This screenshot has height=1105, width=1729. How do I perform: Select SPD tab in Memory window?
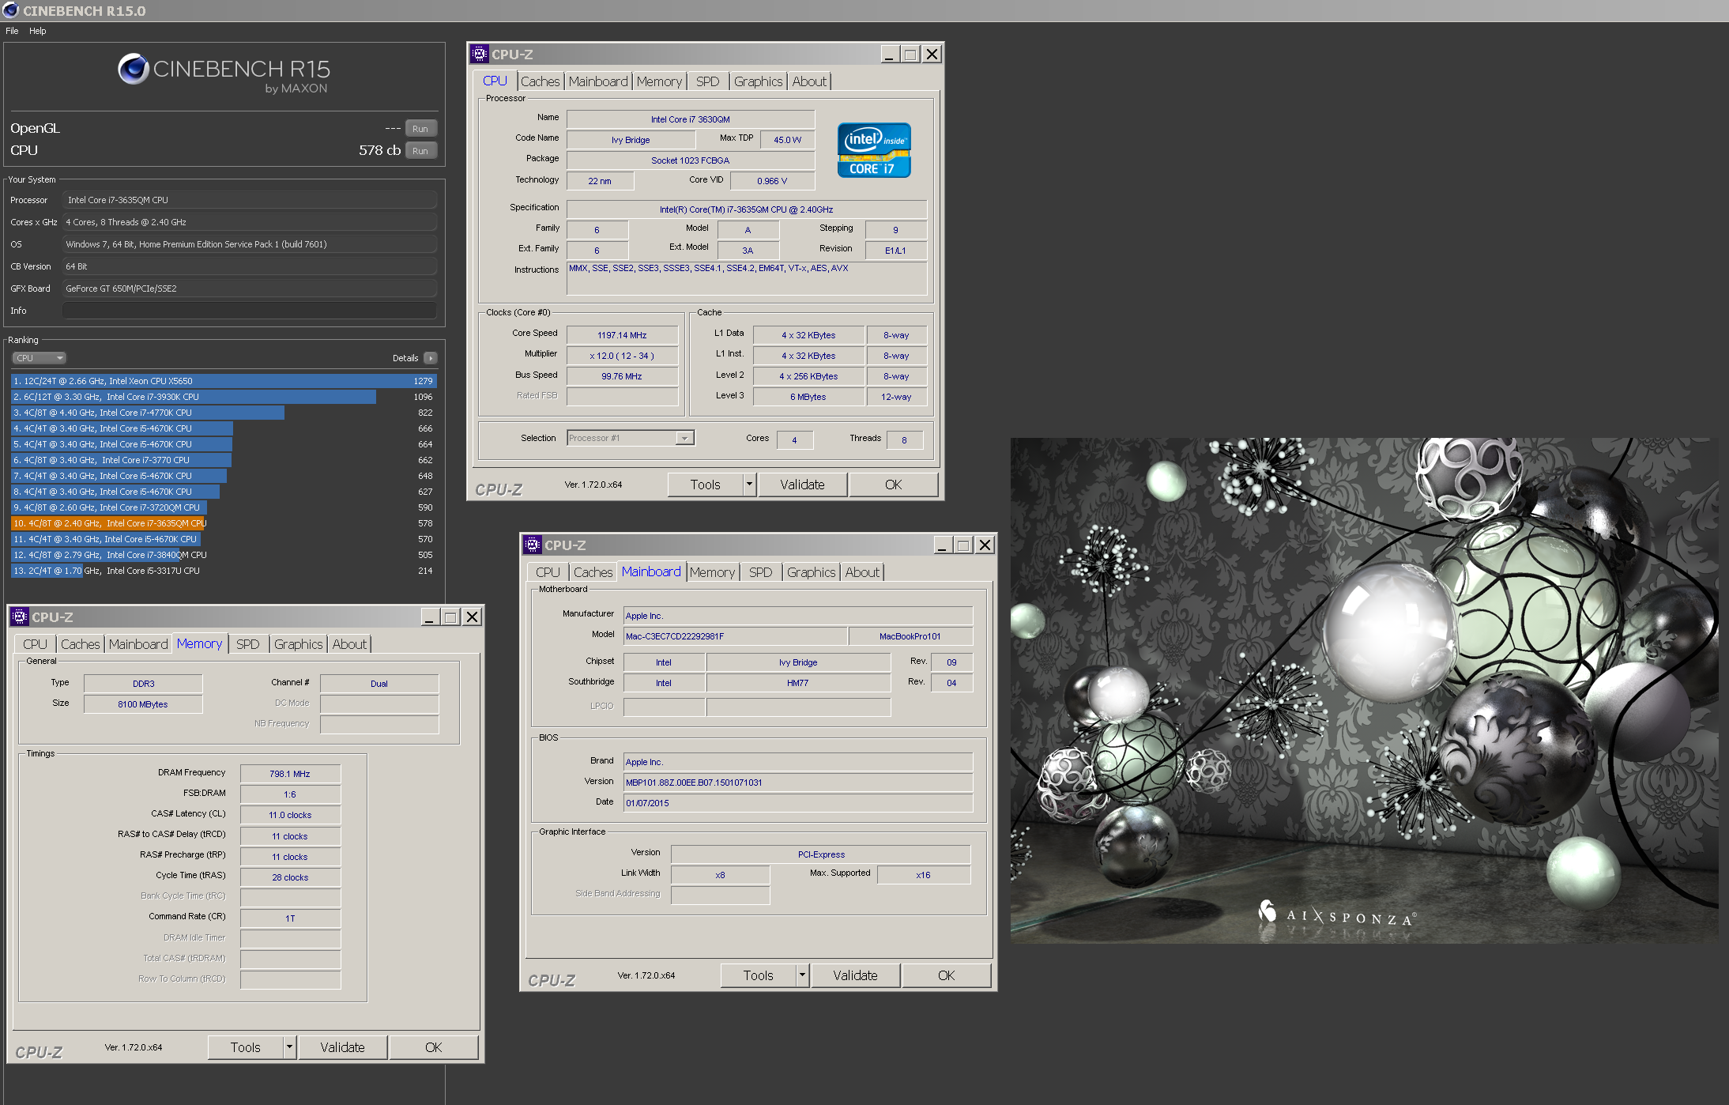pos(248,644)
